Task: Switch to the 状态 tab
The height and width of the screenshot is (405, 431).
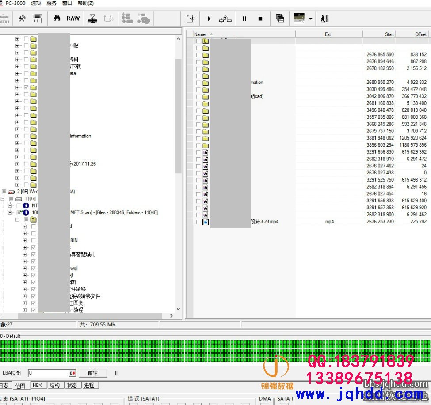Action: pos(72,385)
